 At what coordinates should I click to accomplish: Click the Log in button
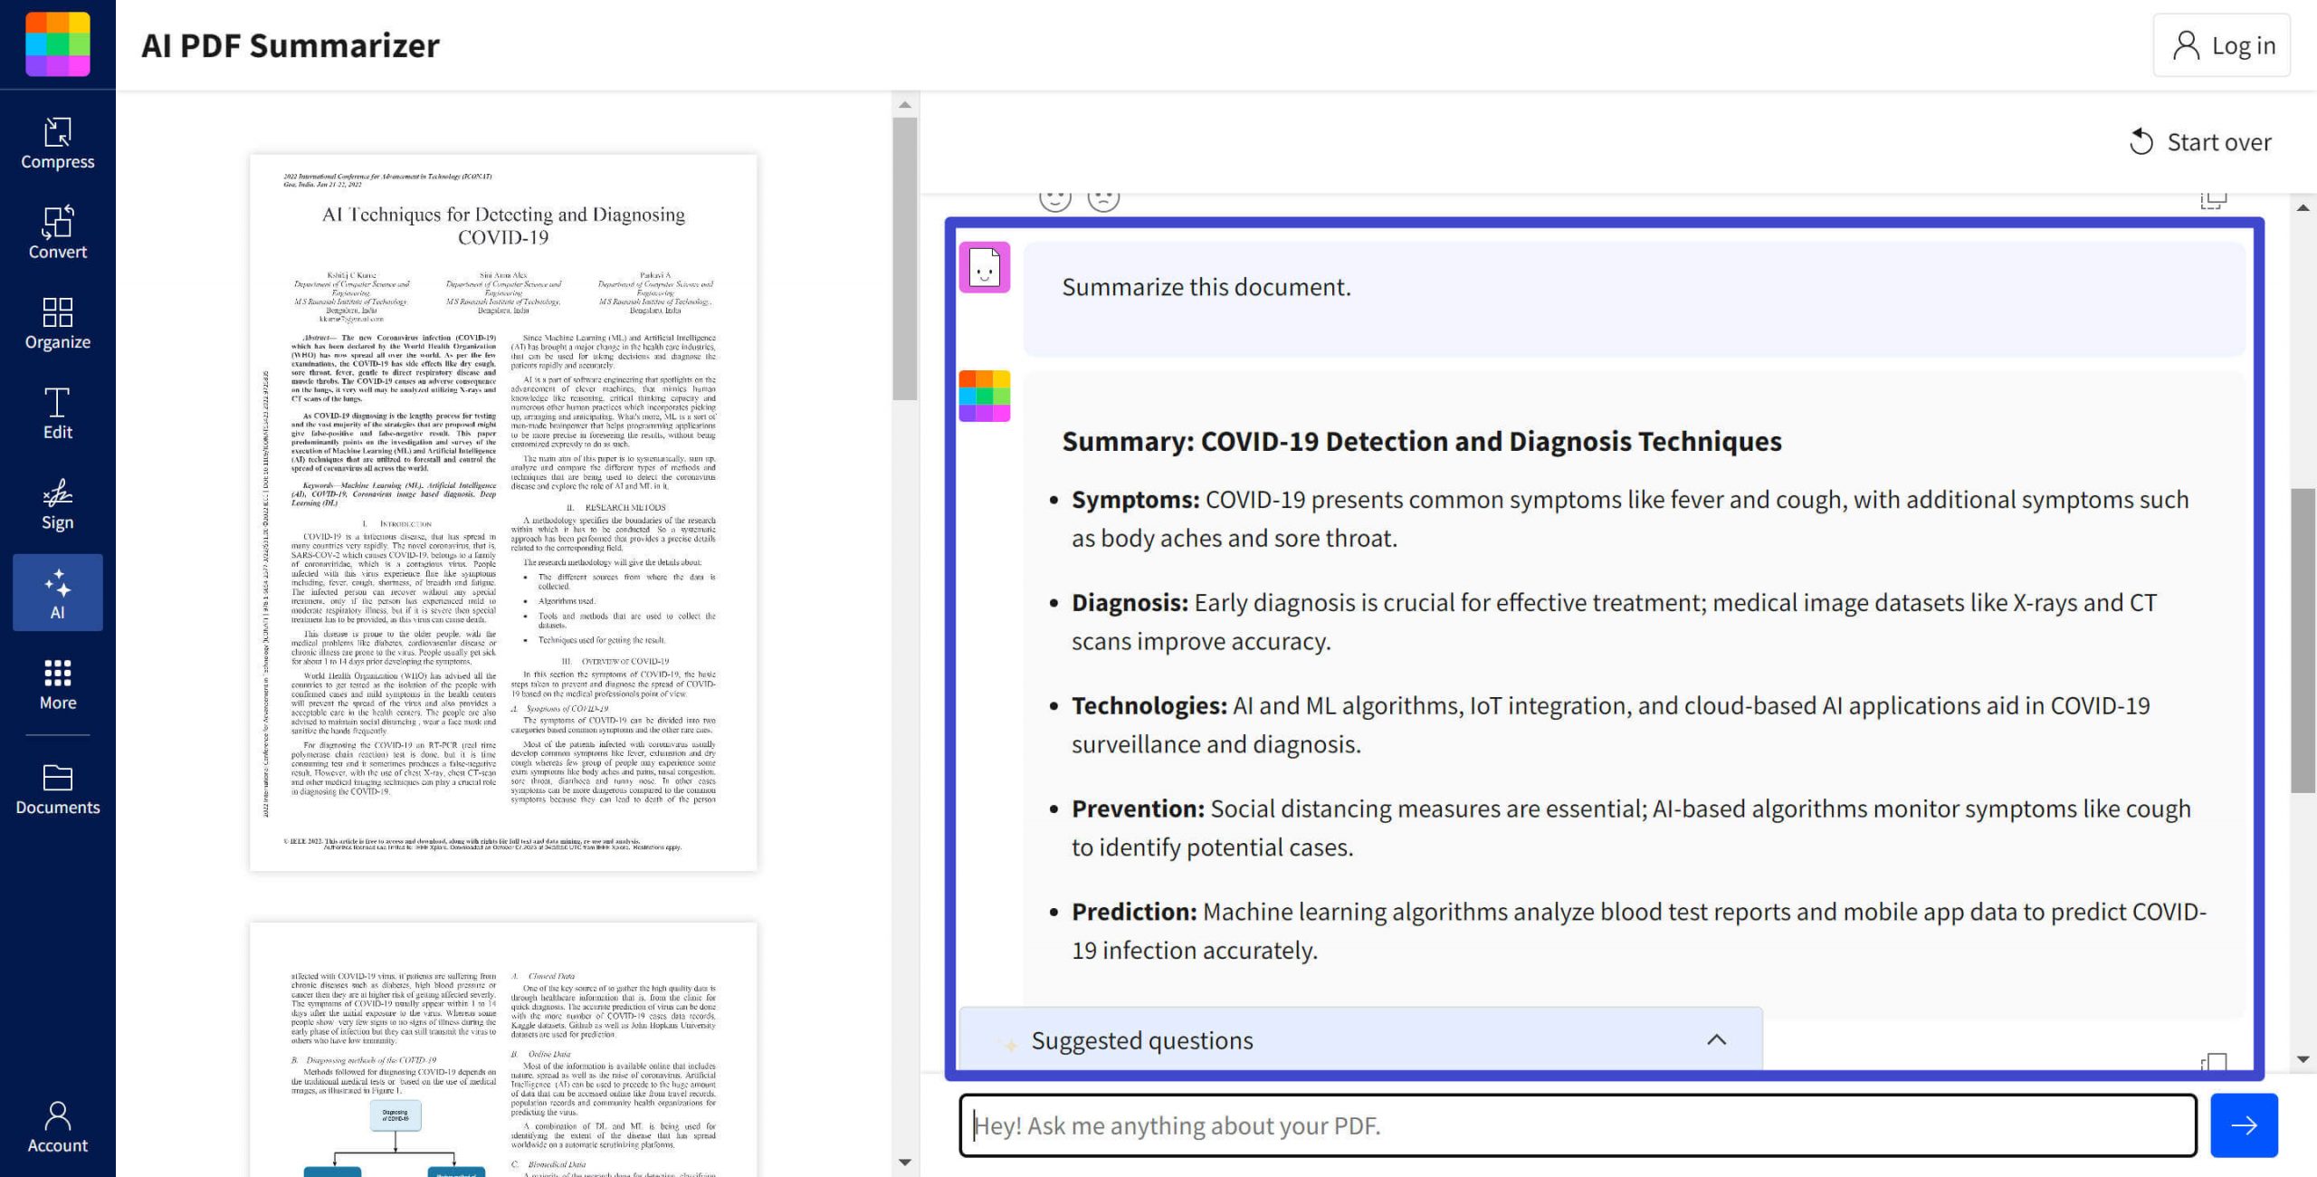point(2222,45)
